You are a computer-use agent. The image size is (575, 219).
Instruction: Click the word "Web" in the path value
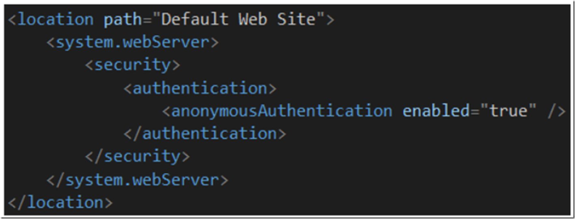[x=253, y=20]
